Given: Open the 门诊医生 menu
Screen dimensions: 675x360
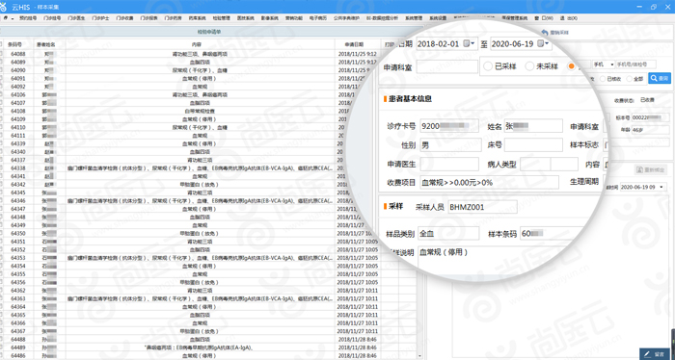Looking at the screenshot, I should click(76, 18).
